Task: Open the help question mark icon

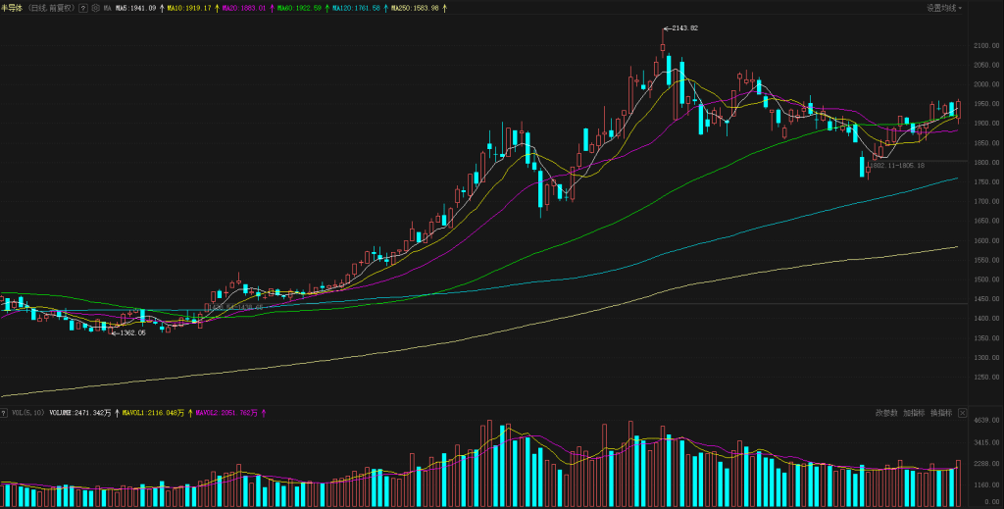Action: tap(81, 8)
